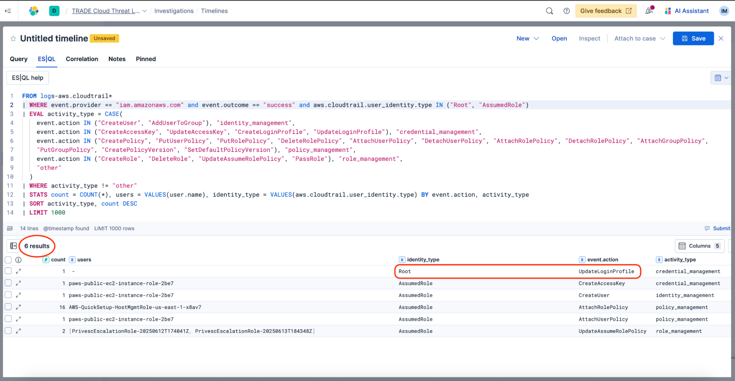This screenshot has height=381, width=735.
Task: Open the IM user avatar menu
Action: (724, 11)
